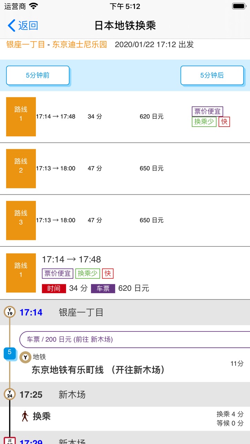This screenshot has width=250, height=444.
Task: Tap the purple 车票 label
Action: 103,288
